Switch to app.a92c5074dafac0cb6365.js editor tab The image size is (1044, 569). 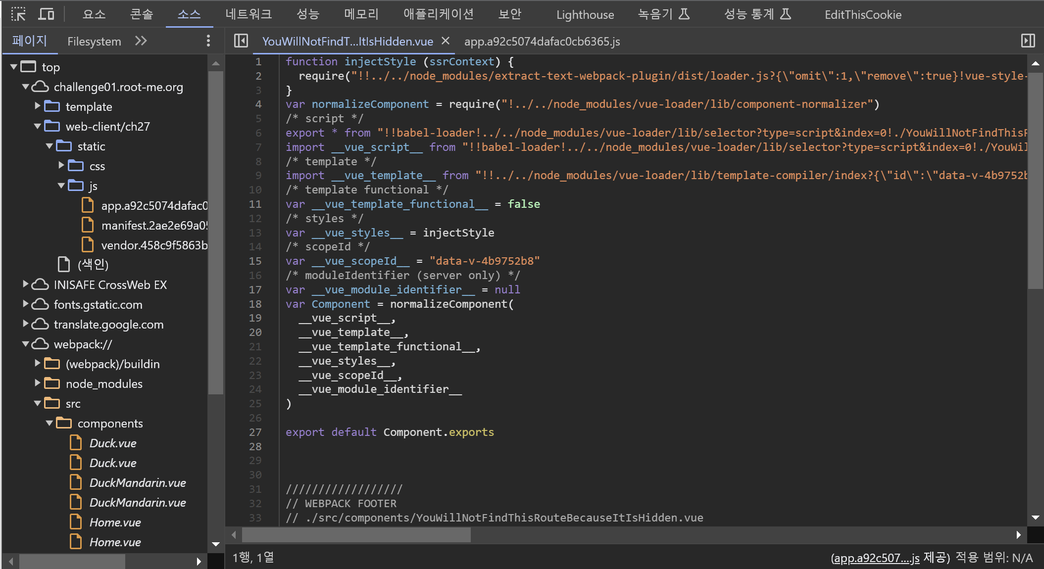(542, 41)
